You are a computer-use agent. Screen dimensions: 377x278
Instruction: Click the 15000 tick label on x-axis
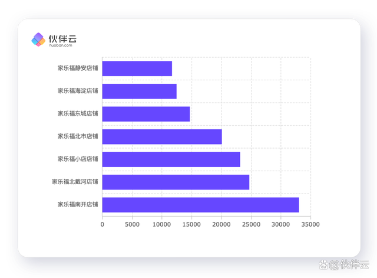tap(191, 224)
